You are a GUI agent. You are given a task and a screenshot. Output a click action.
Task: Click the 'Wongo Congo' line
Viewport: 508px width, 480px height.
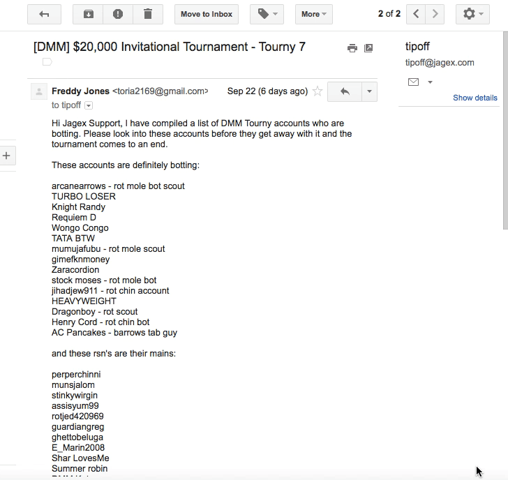point(80,228)
